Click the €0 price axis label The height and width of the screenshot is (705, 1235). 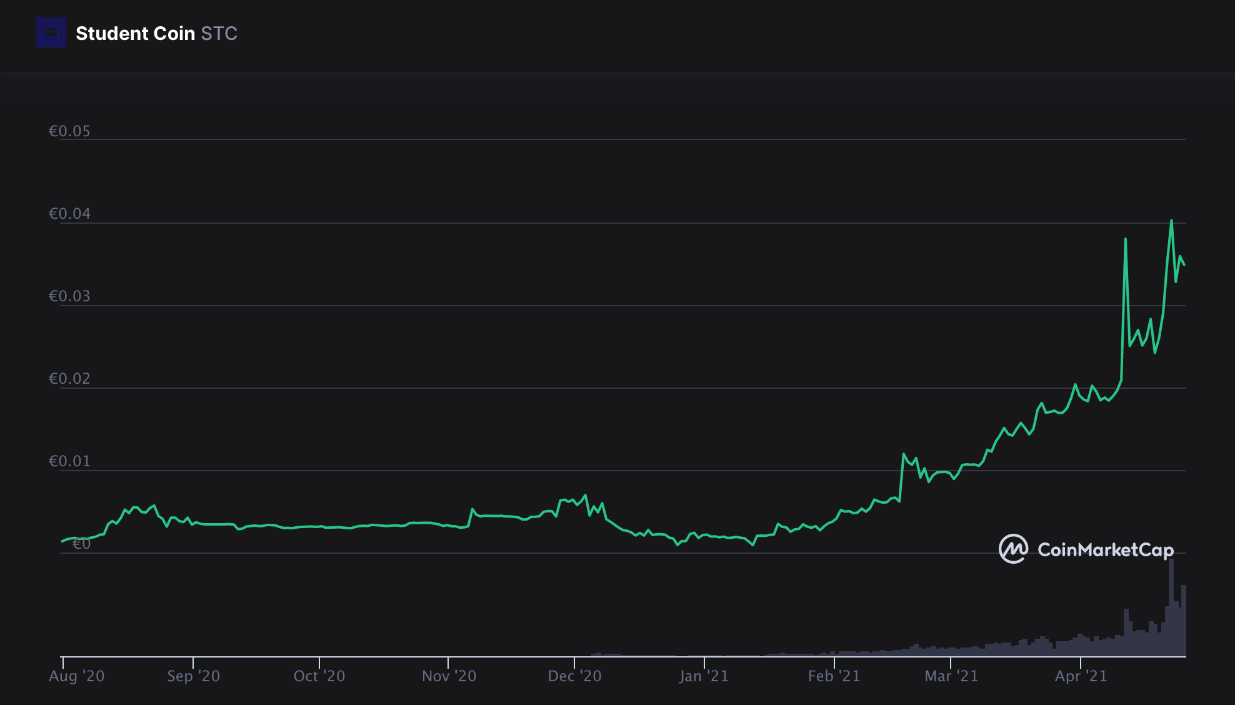[82, 544]
